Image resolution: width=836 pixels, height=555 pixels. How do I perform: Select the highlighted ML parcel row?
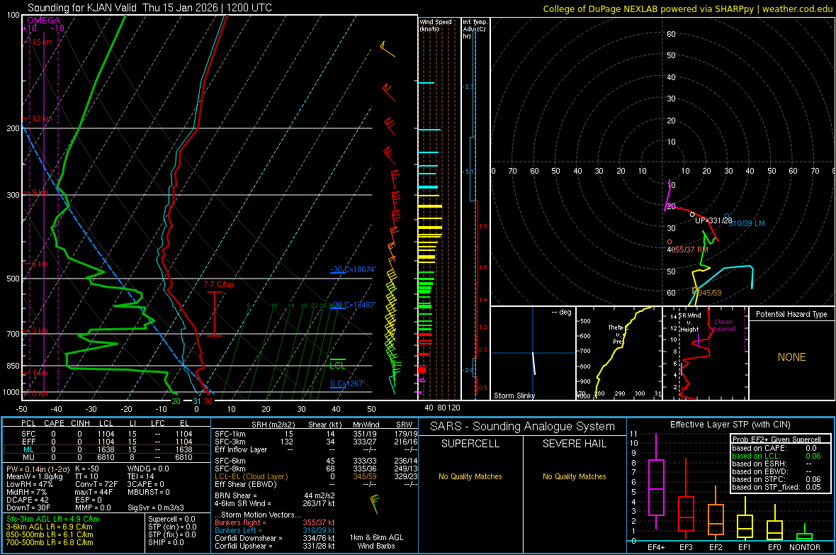pyautogui.click(x=107, y=449)
